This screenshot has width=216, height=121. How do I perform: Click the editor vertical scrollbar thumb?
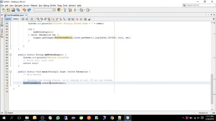coord(212,89)
